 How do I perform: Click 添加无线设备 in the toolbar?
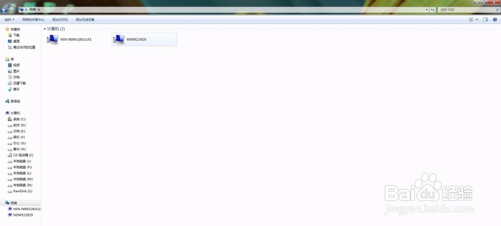(85, 19)
